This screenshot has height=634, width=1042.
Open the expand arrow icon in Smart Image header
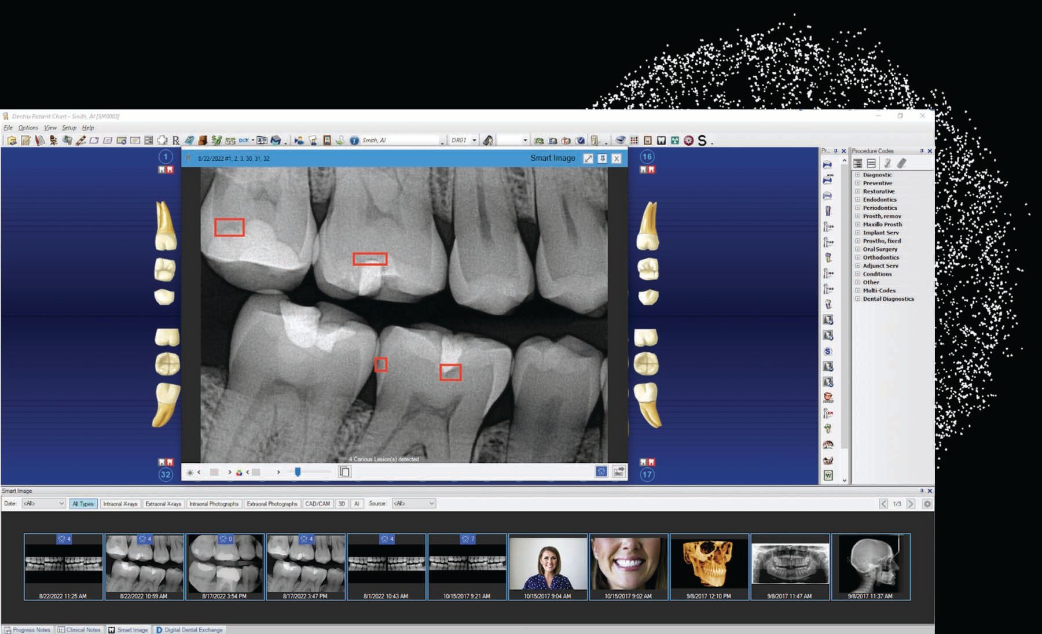pyautogui.click(x=588, y=158)
